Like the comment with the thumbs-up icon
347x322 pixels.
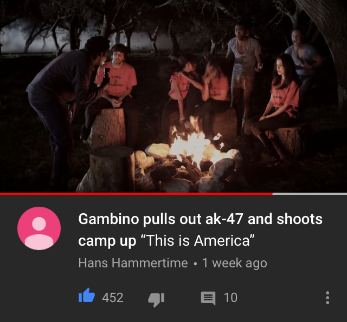click(x=87, y=295)
